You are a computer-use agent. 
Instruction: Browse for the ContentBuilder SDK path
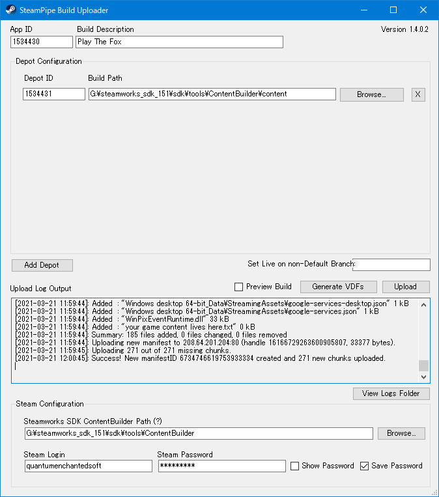click(x=401, y=433)
